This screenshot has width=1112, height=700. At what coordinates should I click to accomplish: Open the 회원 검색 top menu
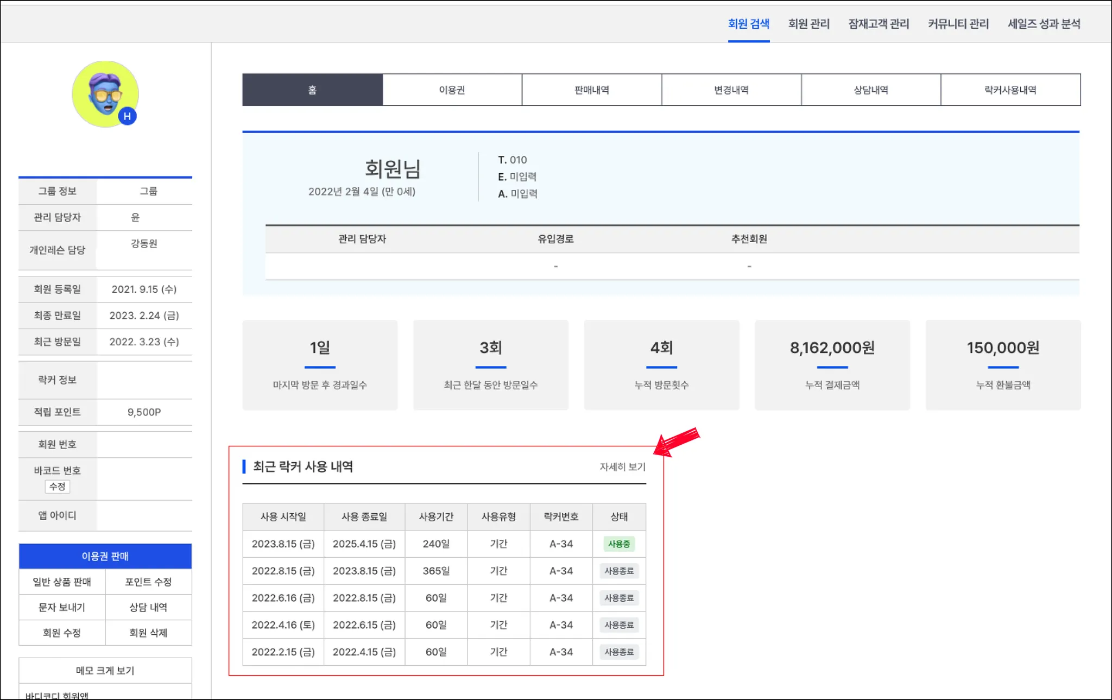point(748,24)
